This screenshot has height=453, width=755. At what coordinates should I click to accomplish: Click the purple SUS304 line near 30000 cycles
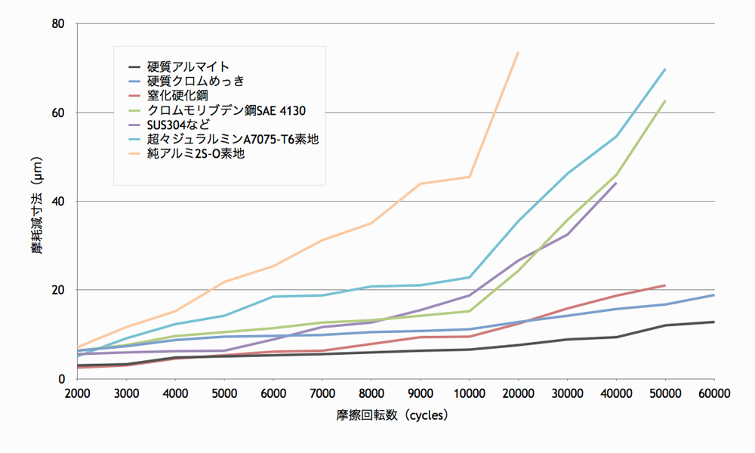(x=566, y=235)
